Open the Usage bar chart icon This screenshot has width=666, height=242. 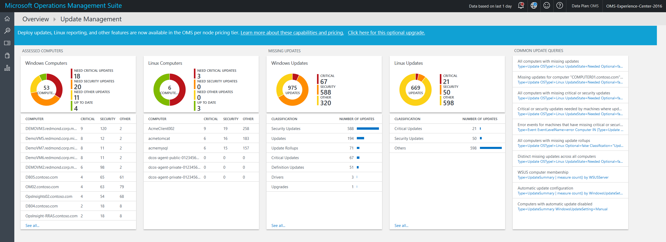pos(7,68)
